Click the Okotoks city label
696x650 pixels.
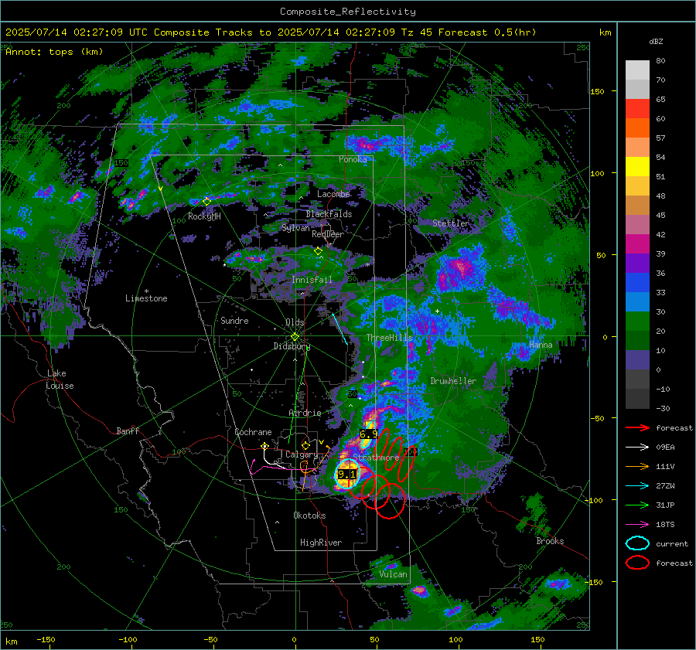click(x=309, y=516)
